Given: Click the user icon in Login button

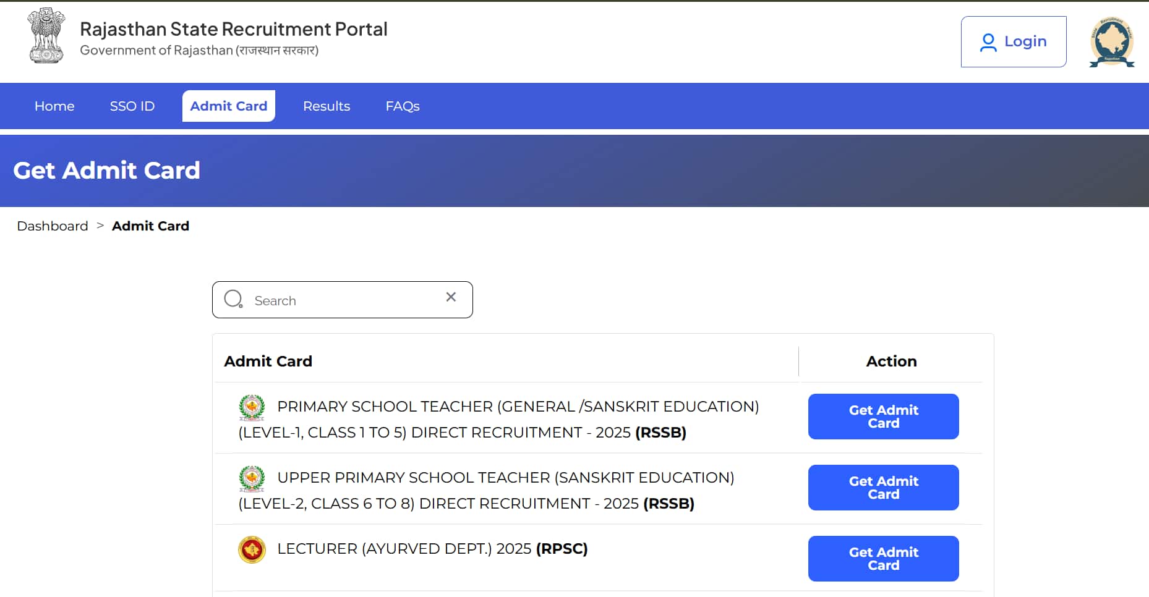Looking at the screenshot, I should pyautogui.click(x=988, y=42).
